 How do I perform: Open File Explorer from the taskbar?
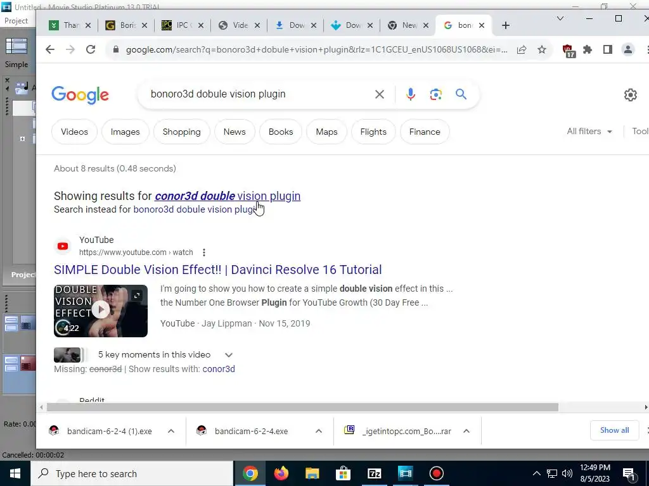coord(312,473)
